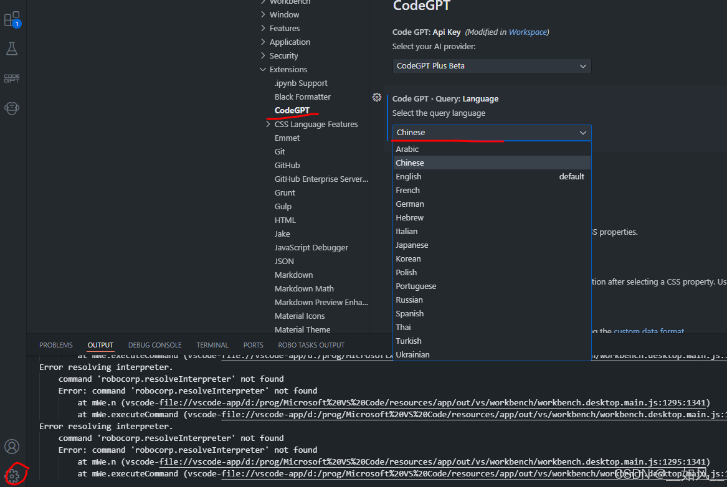The image size is (727, 487).
Task: Open Markdown Math settings
Action: point(304,289)
